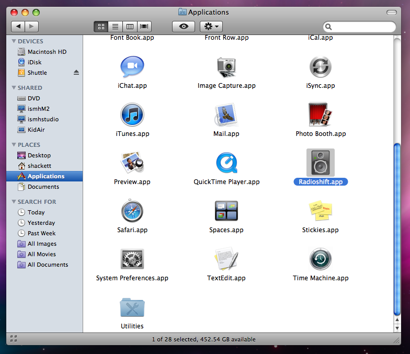The width and height of the screenshot is (410, 354).
Task: Show files from Yesterday search
Action: point(44,223)
